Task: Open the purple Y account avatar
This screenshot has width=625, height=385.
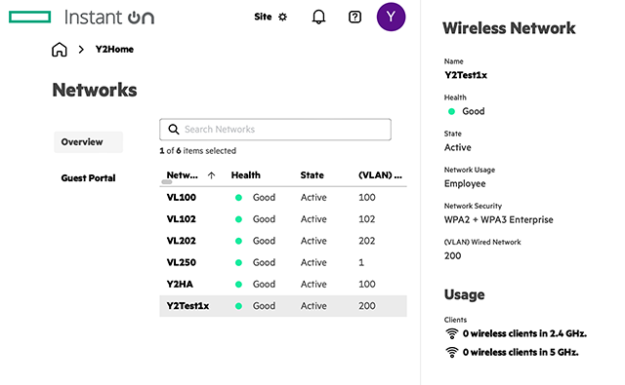Action: coord(391,17)
